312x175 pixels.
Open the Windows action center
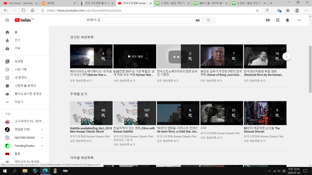coord(306,171)
